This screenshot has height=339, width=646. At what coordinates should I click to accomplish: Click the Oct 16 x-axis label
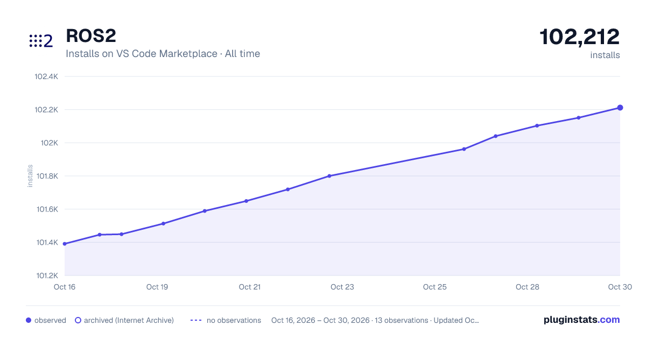(65, 287)
